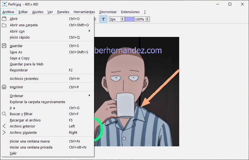
Task: Open the Extensiones menu
Action: click(x=130, y=12)
